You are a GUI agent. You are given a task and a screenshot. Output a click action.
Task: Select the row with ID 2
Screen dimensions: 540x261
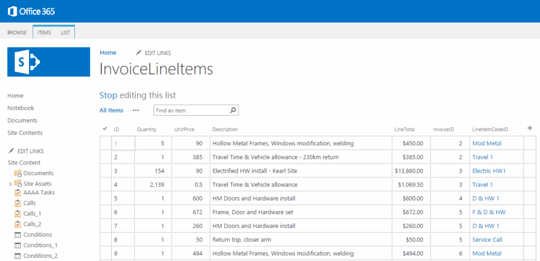(x=105, y=157)
